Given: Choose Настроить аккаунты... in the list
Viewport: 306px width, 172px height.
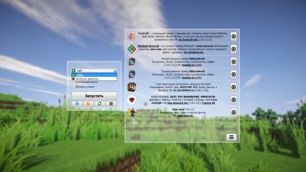Looking at the screenshot, I should (94, 79).
